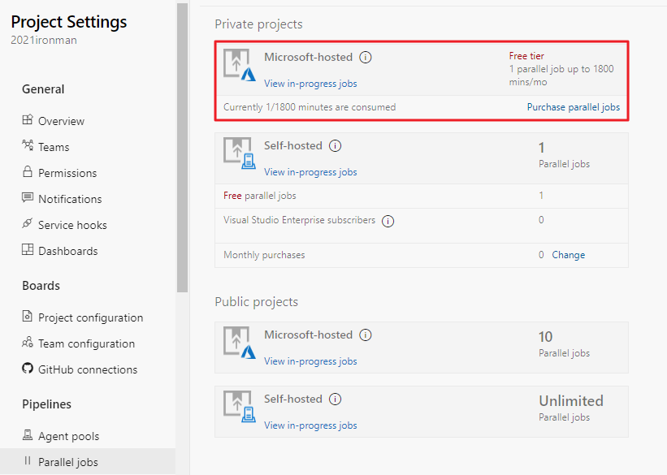Click the Agent pools icon
The width and height of the screenshot is (667, 475).
[x=28, y=435]
